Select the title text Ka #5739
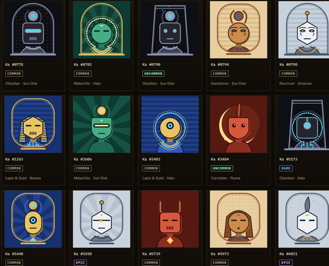Viewport: 329px width, 266px height. (x=151, y=254)
